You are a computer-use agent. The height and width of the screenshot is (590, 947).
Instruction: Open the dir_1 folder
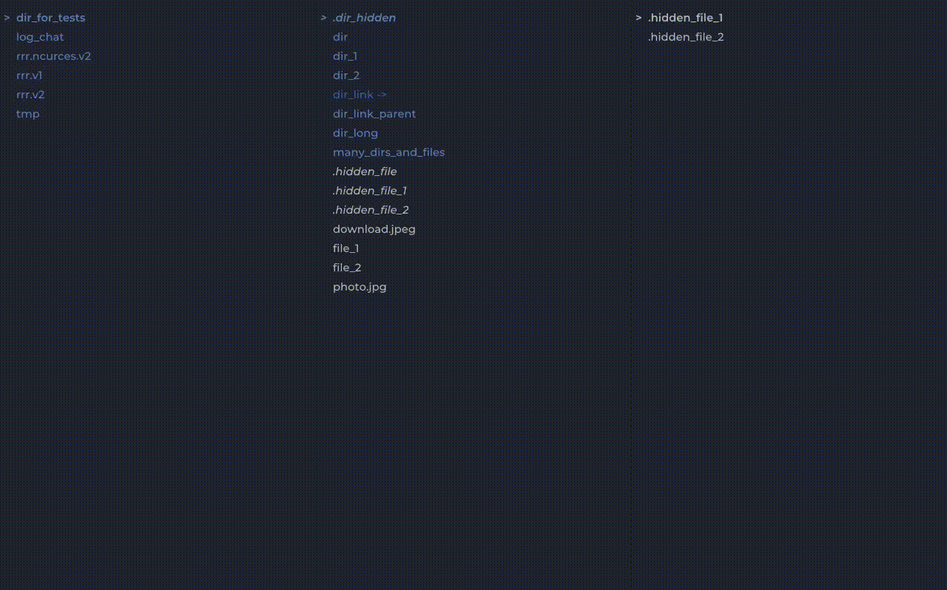pos(345,56)
